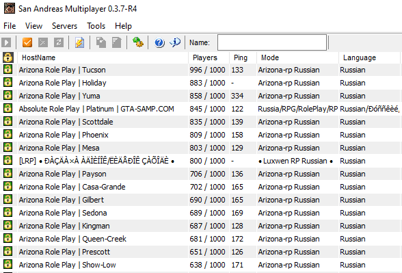Click the lock status icon for Payson row
402x273 pixels.
click(8, 173)
